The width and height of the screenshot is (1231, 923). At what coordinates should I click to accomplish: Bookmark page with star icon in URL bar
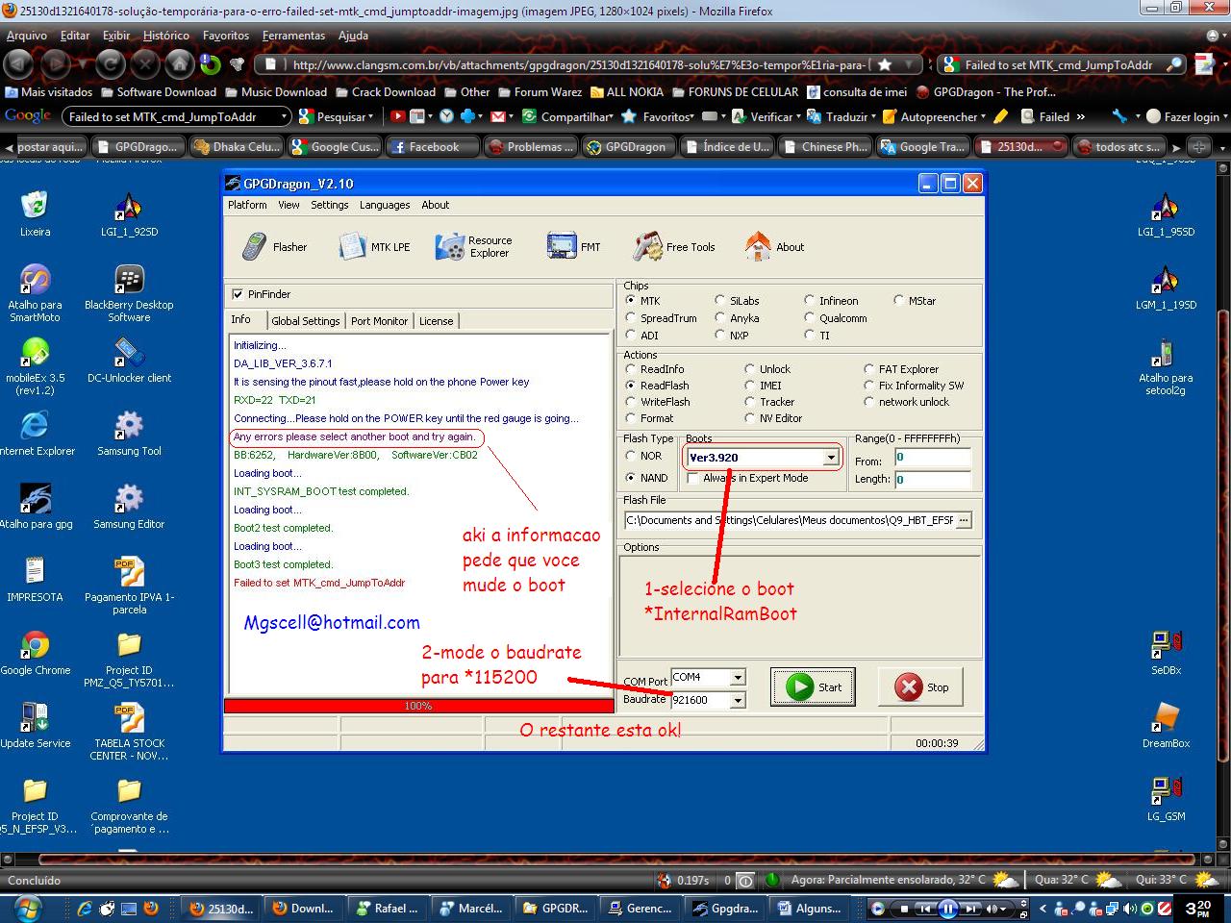click(885, 64)
